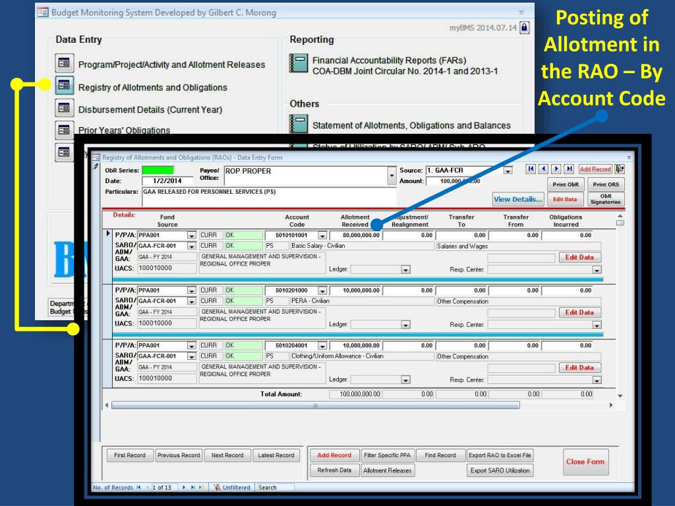Open Registry of Allotments and Obligations icon
The width and height of the screenshot is (675, 506).
[64, 85]
